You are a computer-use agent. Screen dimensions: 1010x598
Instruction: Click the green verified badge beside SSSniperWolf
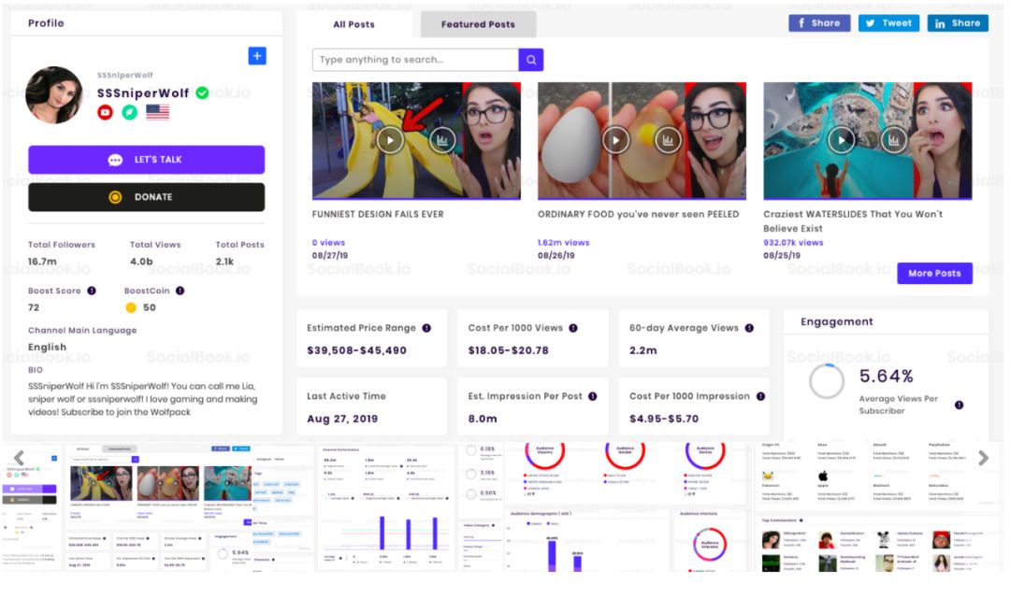point(202,93)
